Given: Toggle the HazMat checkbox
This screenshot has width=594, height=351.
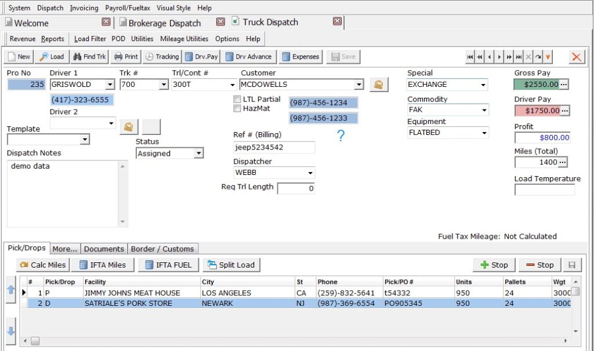Looking at the screenshot, I should click(237, 107).
